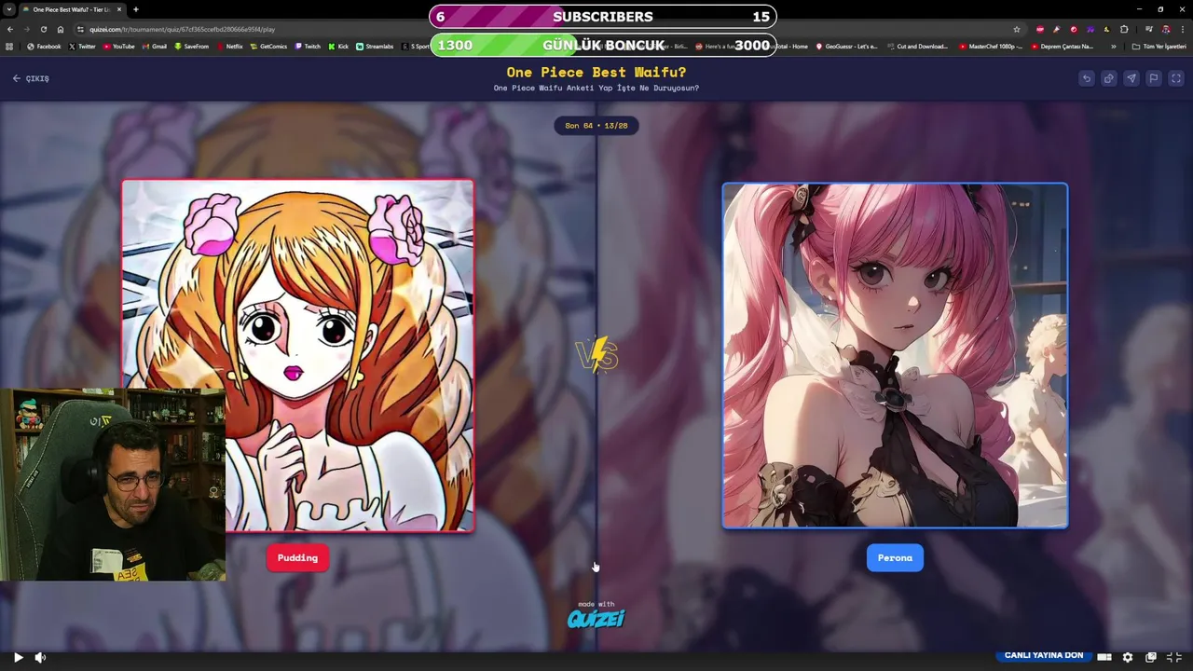Click the color picker extension icon
Viewport: 1193px width, 671px height.
click(1057, 29)
